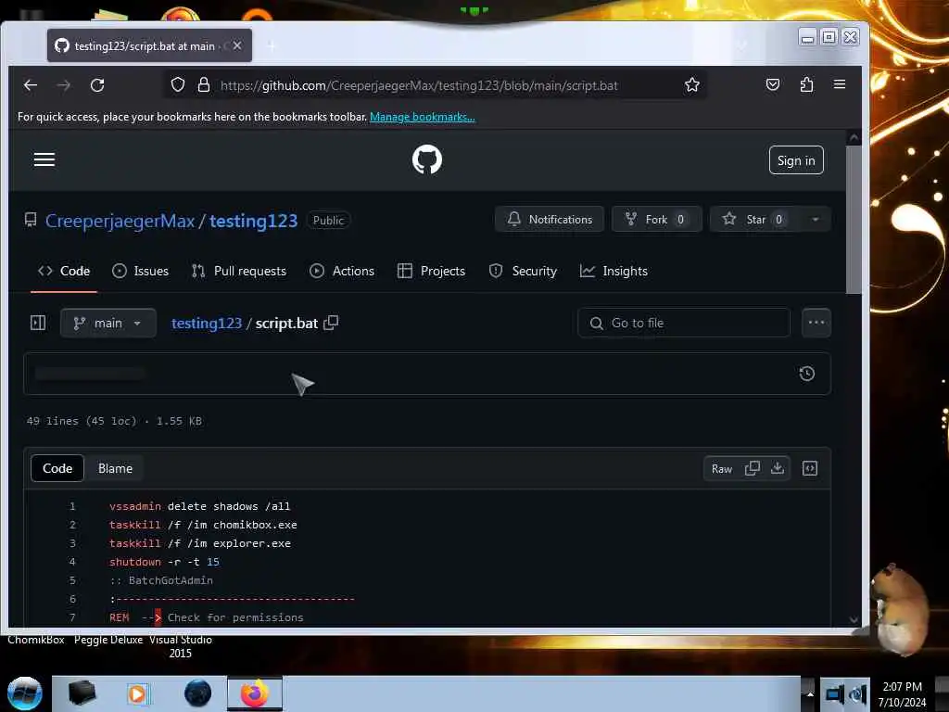Copy the script.bat file path
The width and height of the screenshot is (949, 712).
(x=331, y=323)
